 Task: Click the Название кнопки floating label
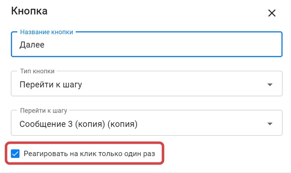point(47,32)
